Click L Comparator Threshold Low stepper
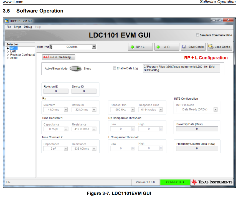 point(133,149)
